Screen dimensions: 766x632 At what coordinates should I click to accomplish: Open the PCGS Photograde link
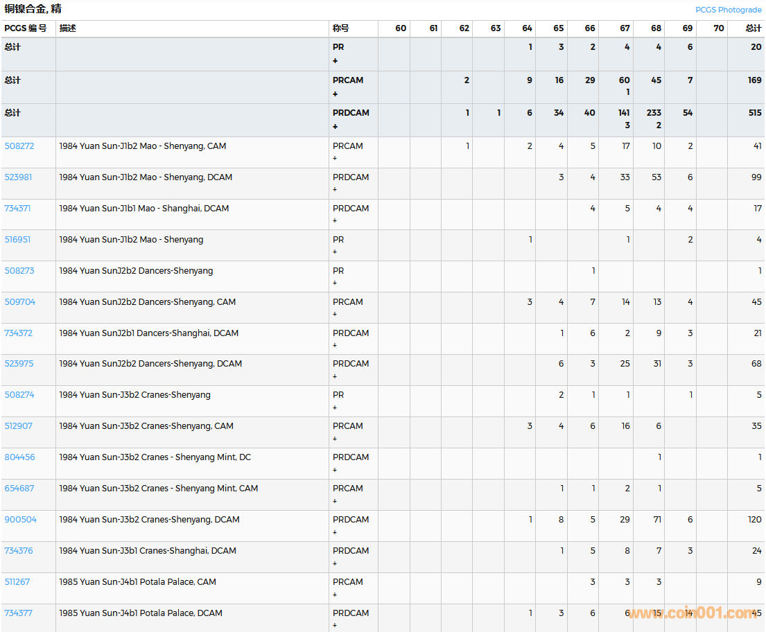tap(728, 10)
